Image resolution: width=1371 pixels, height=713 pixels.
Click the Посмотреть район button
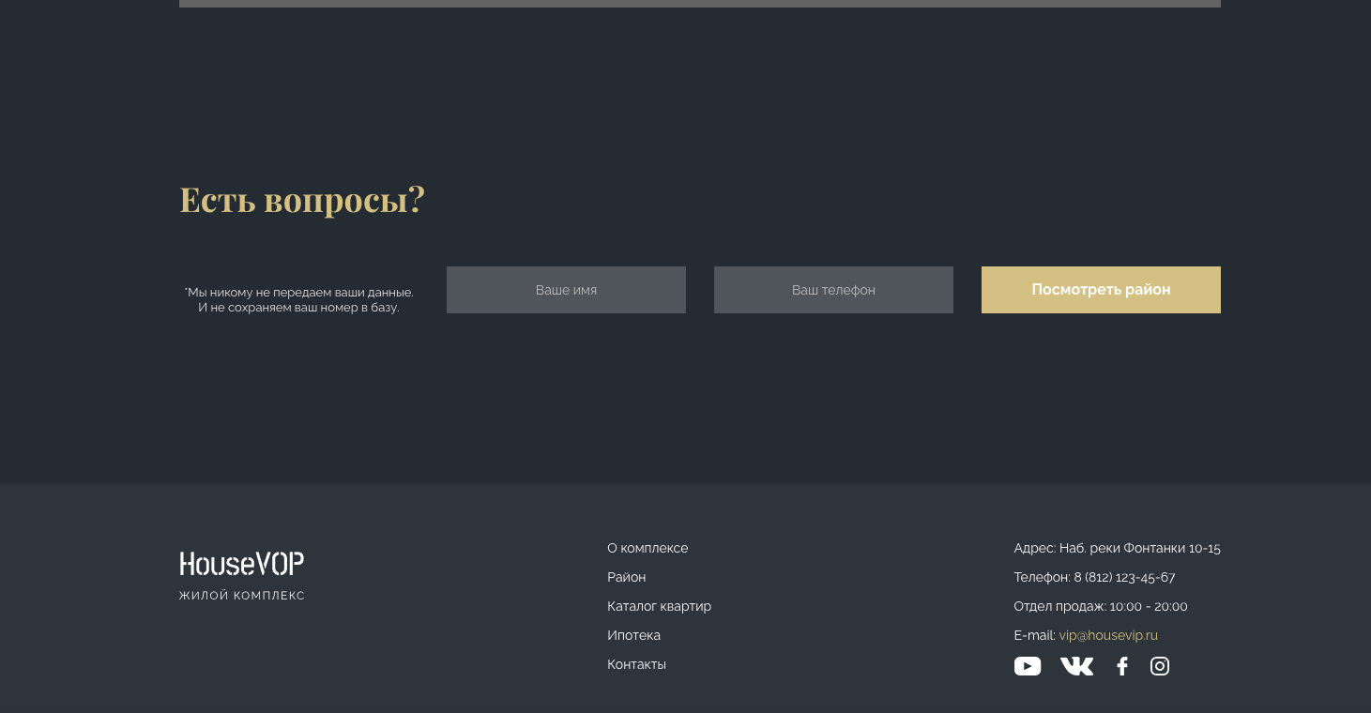[1101, 290]
